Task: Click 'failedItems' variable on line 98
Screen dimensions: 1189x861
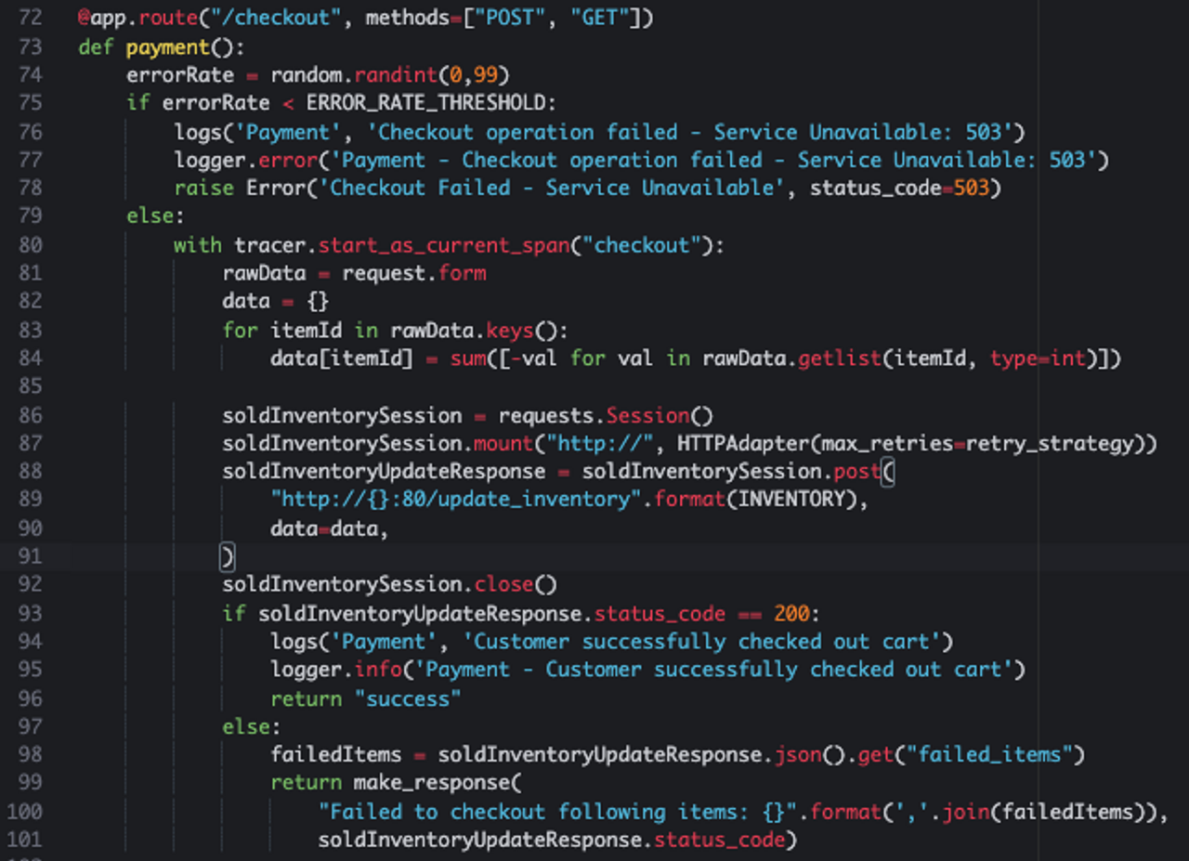Action: coord(335,755)
